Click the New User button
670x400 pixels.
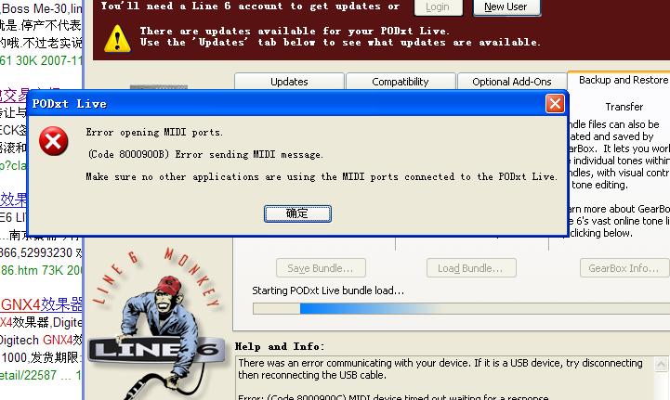[506, 7]
